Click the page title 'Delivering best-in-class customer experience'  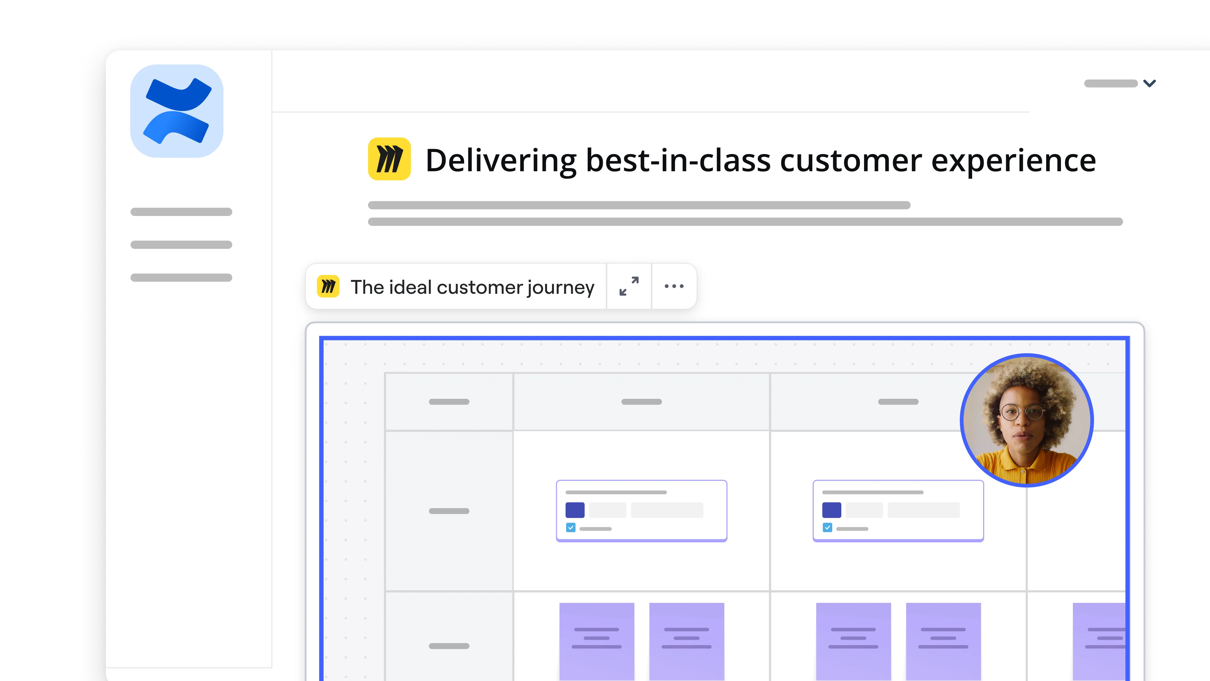click(760, 161)
